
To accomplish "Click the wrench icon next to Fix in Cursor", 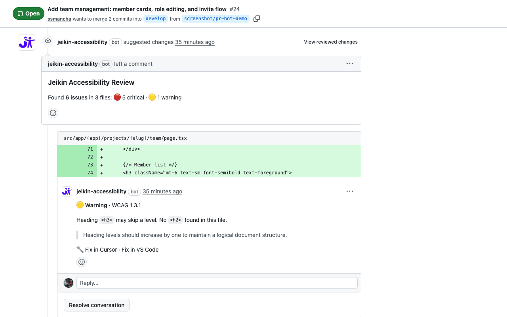I will tap(80, 249).
